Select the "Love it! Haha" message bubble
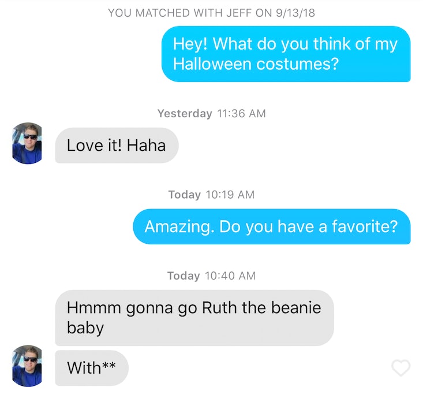Screen dimensions: 423x402 117,146
